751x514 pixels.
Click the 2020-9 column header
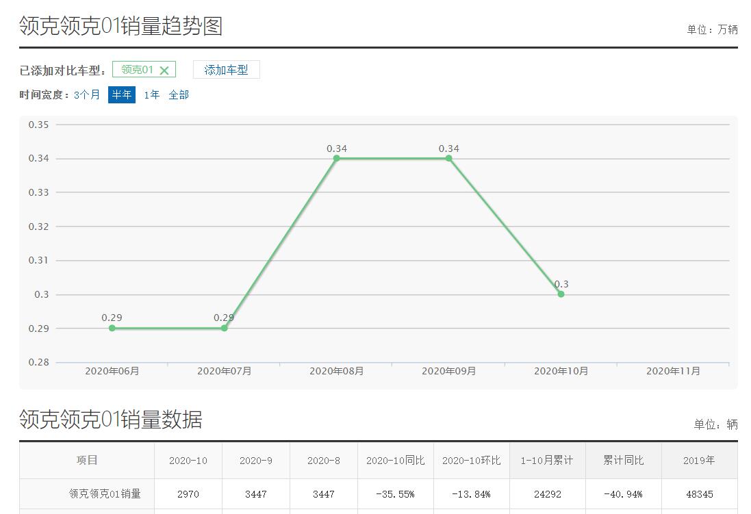point(256,461)
